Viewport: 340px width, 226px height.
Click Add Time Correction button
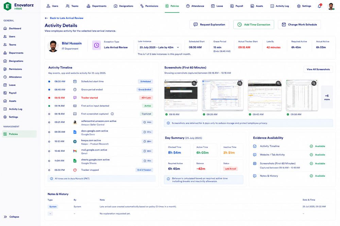tap(254, 25)
